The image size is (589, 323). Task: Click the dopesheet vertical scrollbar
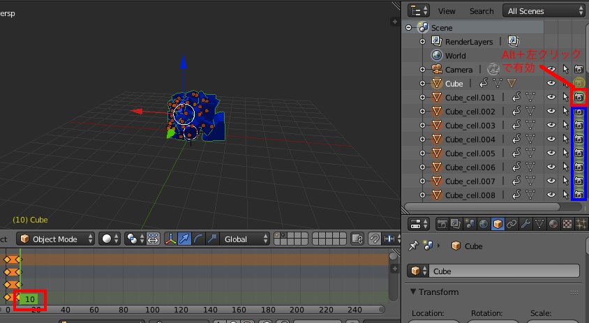click(394, 276)
